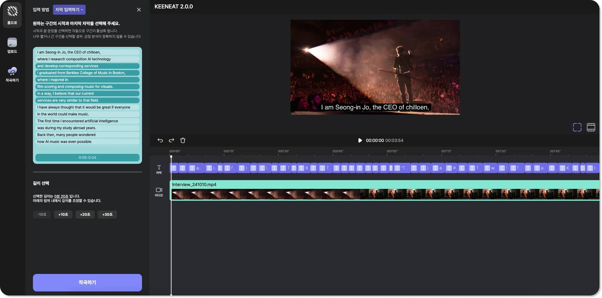Start composing with the 작곡하기 button
602x298 pixels.
point(87,283)
